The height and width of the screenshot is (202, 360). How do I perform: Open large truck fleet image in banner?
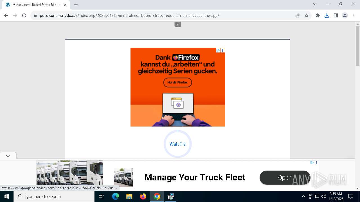click(70, 173)
